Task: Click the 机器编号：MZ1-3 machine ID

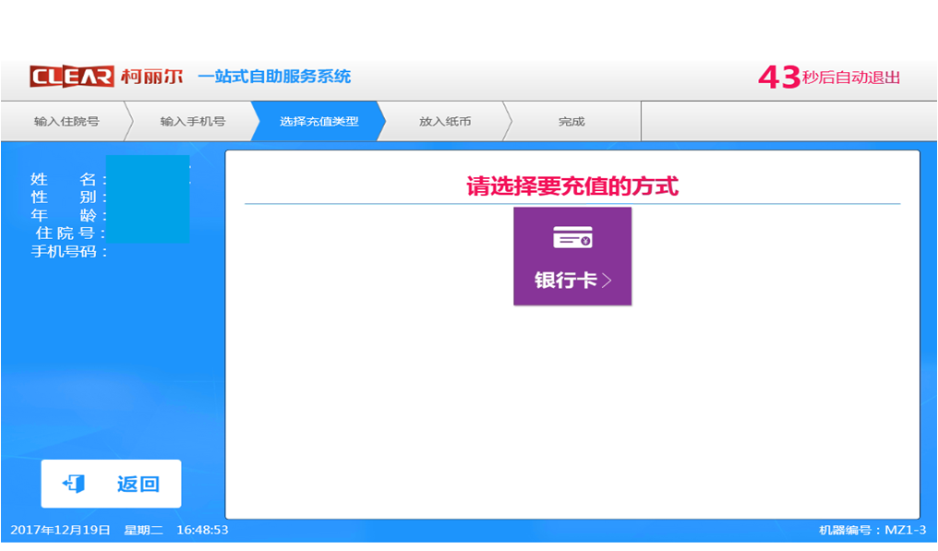Action: pos(872,530)
